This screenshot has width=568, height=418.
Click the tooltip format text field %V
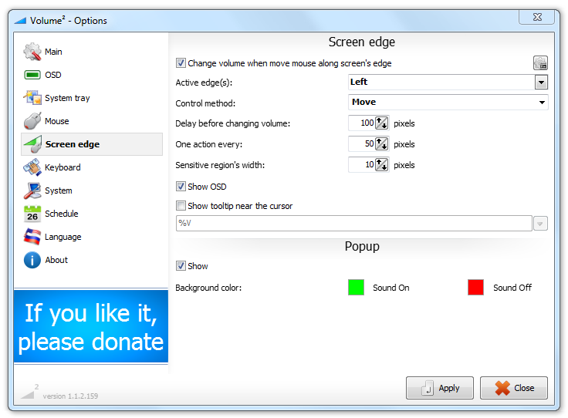[354, 224]
